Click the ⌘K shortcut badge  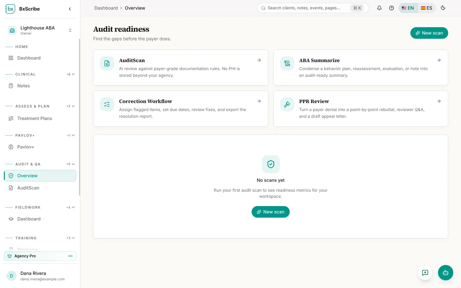click(x=357, y=8)
